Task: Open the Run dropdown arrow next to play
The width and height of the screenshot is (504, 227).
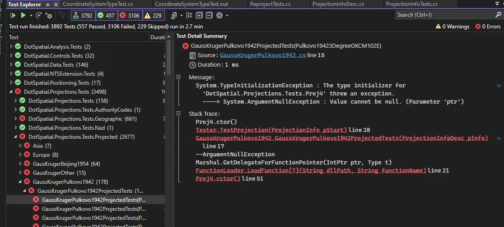Action: click(x=31, y=15)
